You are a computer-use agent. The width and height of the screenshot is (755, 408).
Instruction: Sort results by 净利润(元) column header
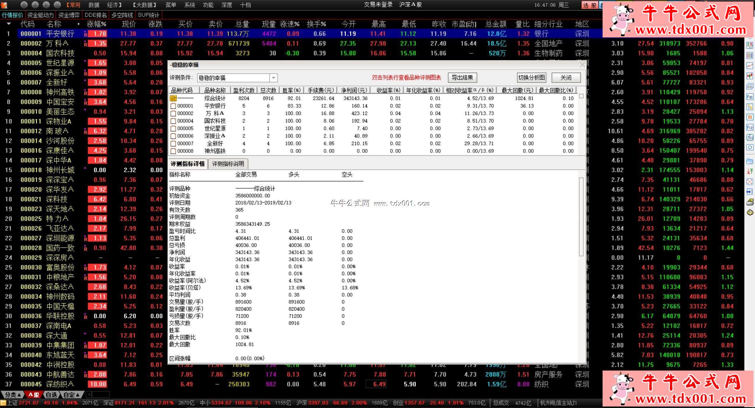tap(354, 90)
